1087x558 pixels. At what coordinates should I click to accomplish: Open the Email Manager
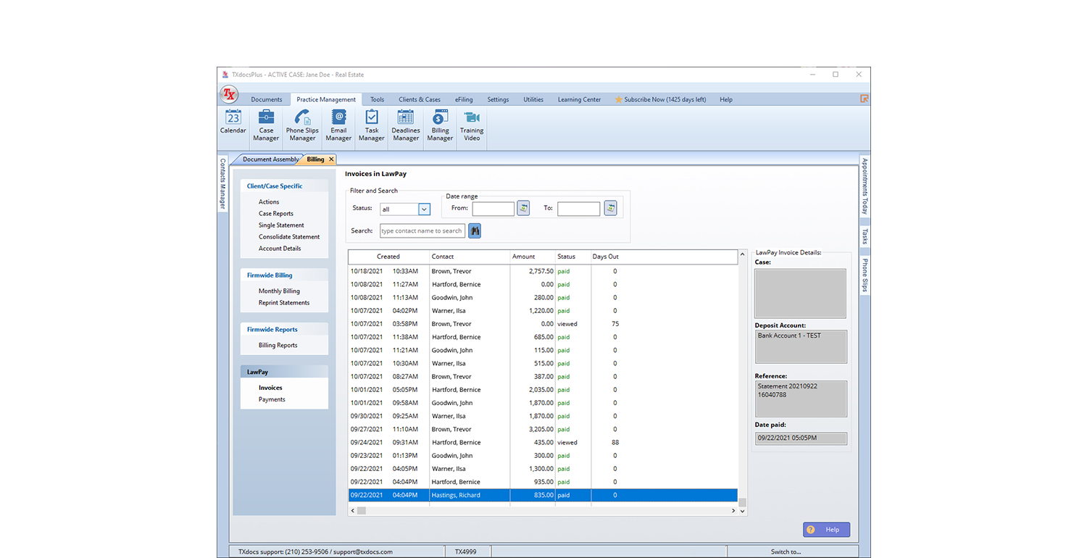click(338, 125)
